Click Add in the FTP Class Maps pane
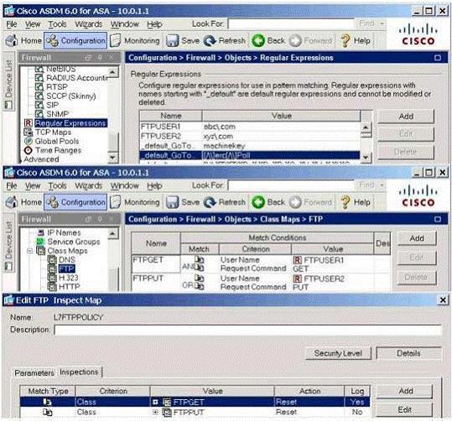This screenshot has height=421, width=452. [x=417, y=238]
